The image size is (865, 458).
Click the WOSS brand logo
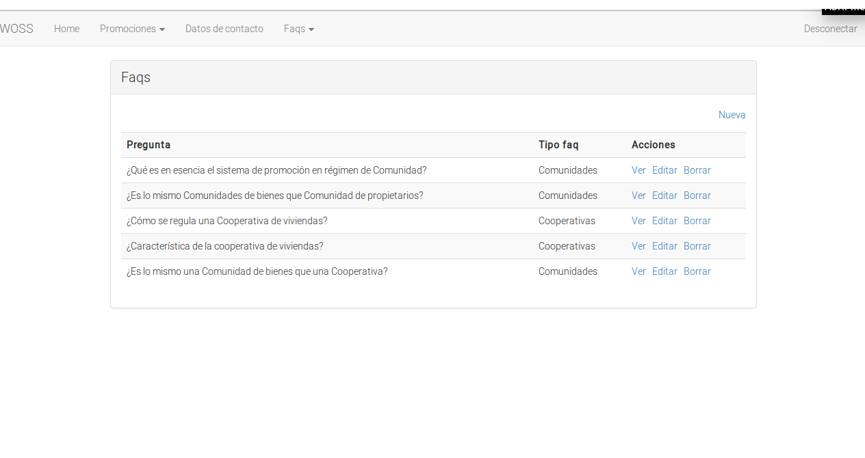coord(17,29)
